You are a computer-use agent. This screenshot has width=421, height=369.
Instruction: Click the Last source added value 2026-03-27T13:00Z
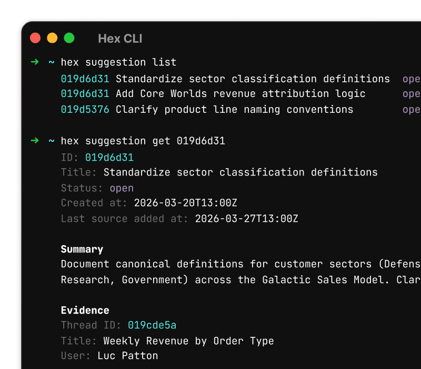246,219
